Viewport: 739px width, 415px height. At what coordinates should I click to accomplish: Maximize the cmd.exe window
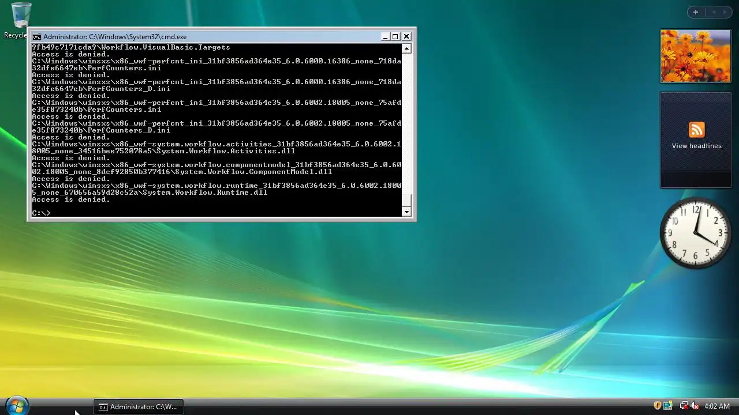tap(395, 36)
